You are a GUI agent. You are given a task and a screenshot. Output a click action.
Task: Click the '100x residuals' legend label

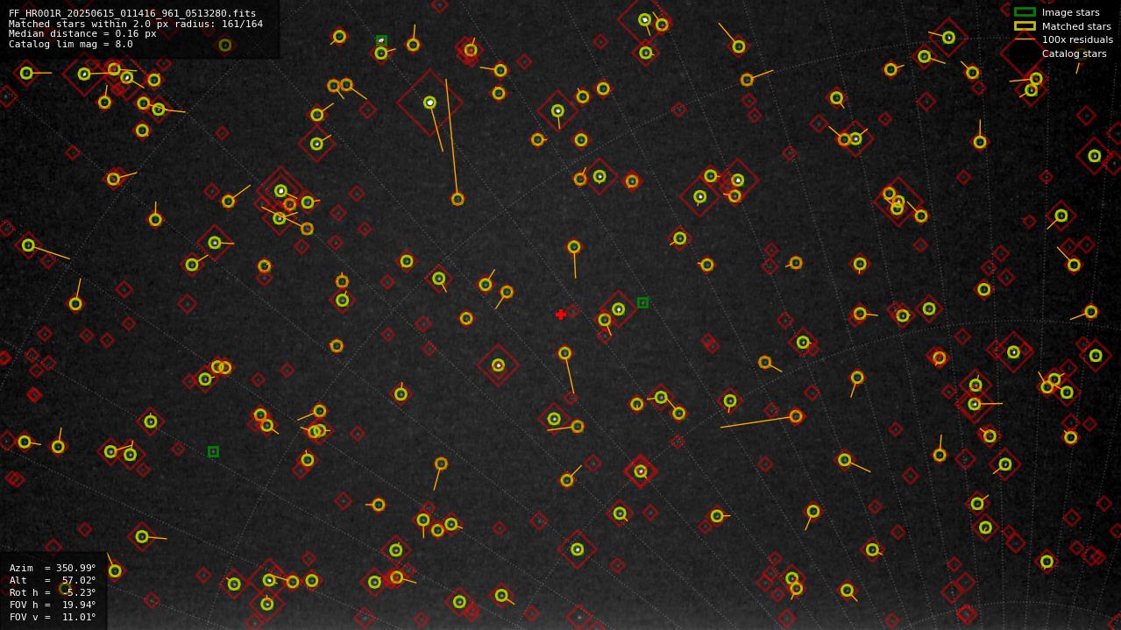tap(1077, 39)
